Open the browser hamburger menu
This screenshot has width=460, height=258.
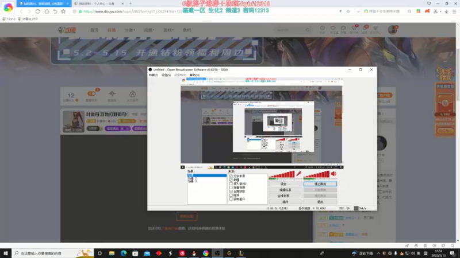(x=454, y=11)
